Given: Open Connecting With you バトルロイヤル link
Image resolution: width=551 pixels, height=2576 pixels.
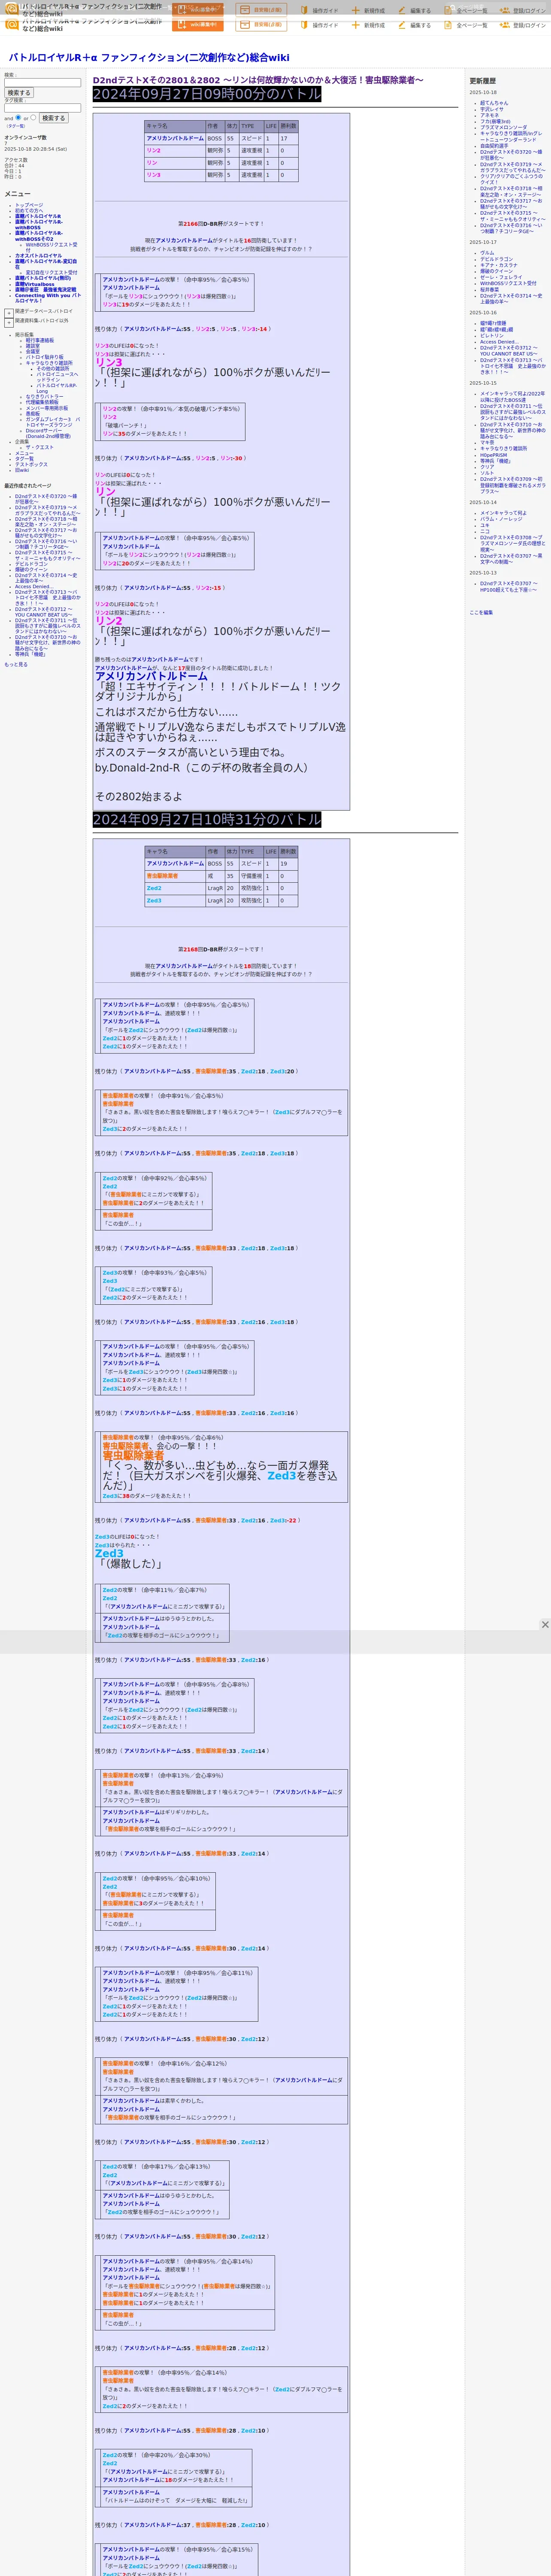Looking at the screenshot, I should (48, 298).
